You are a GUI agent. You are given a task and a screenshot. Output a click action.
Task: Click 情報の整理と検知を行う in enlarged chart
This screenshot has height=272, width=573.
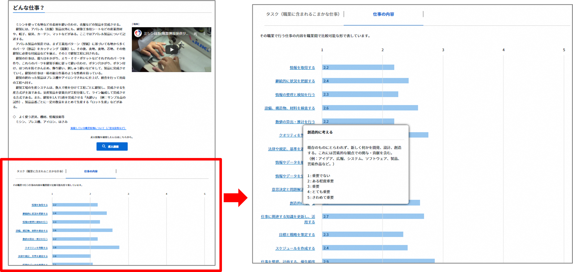[x=295, y=94]
